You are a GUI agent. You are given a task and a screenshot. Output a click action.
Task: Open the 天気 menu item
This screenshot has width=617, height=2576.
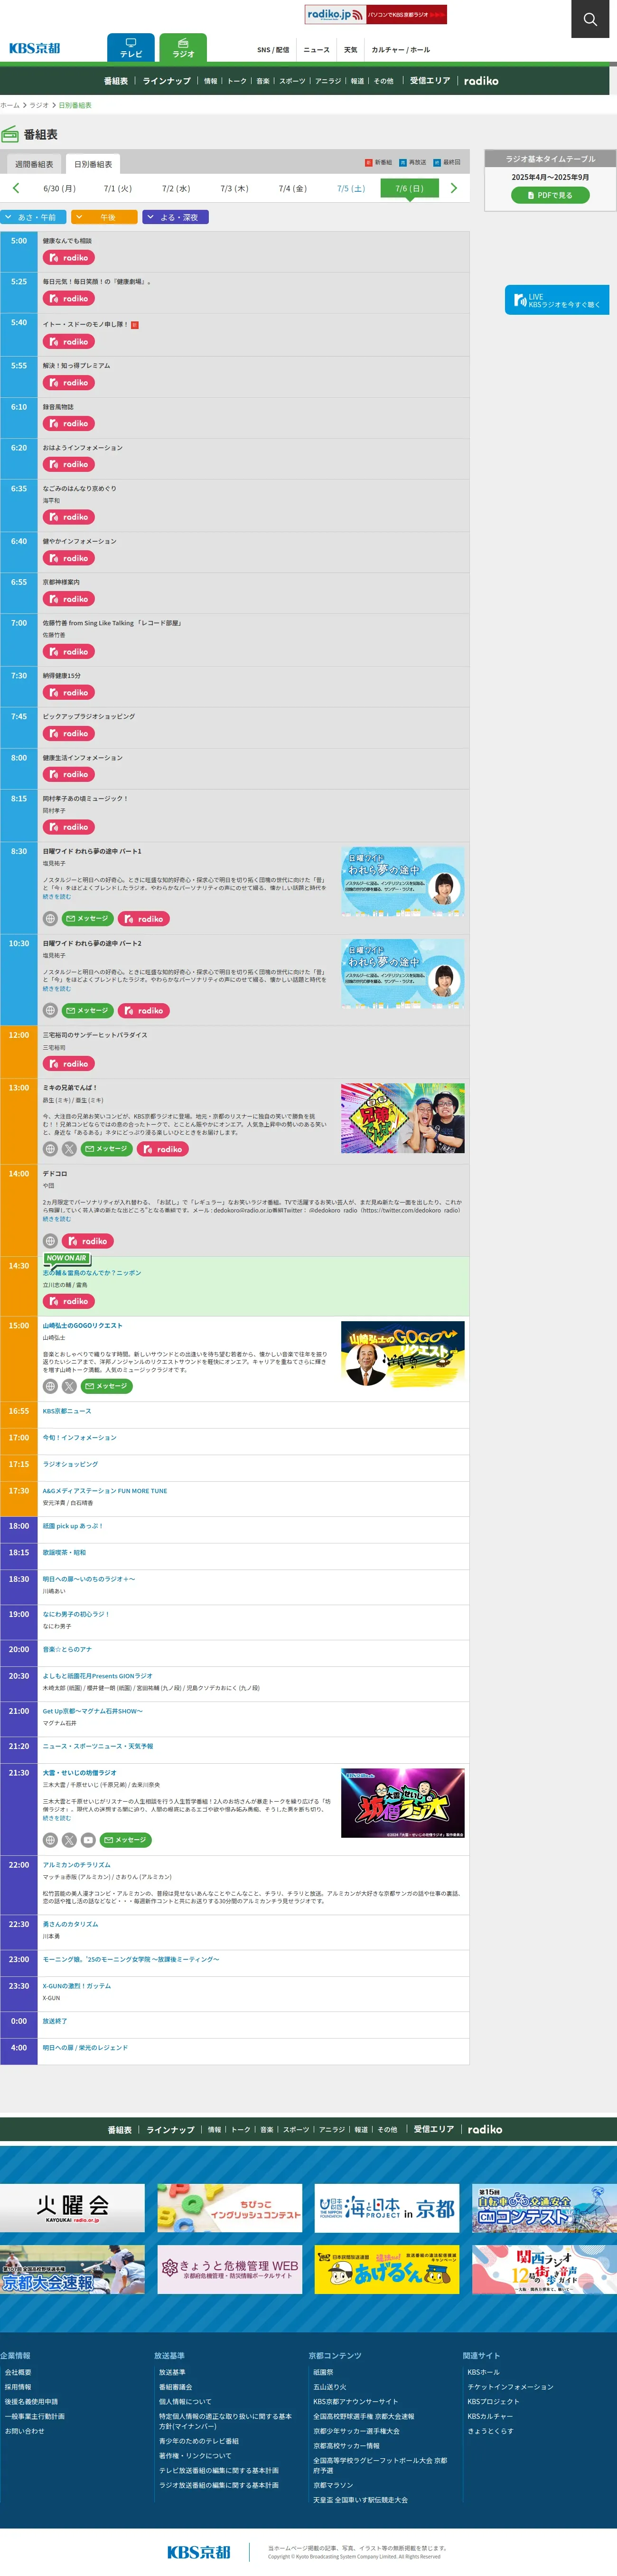click(x=350, y=50)
